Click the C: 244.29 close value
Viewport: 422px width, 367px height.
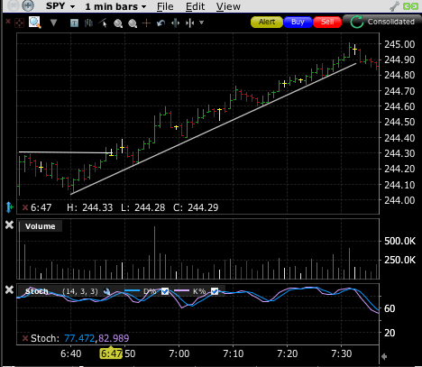196,207
